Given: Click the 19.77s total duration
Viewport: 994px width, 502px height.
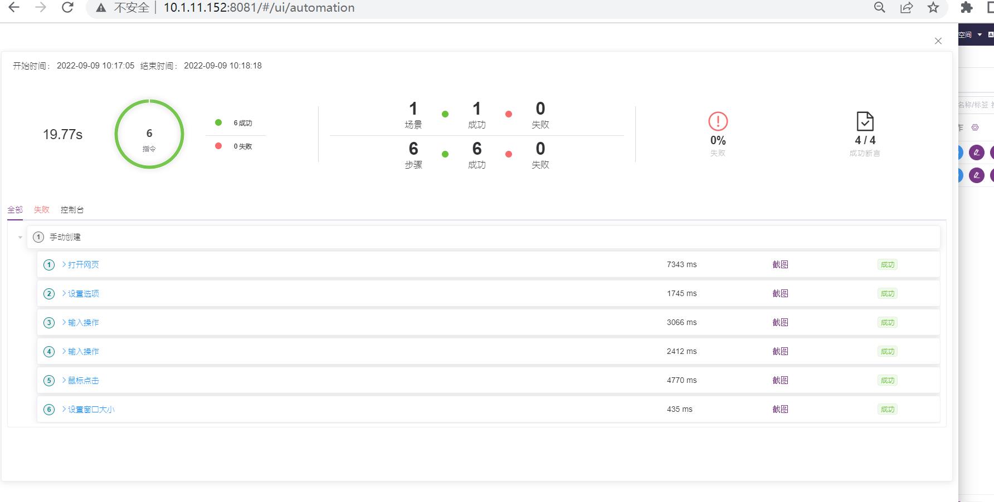Looking at the screenshot, I should coord(63,135).
